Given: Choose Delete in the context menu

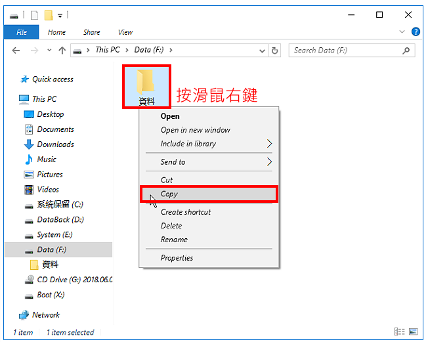Looking at the screenshot, I should (x=209, y=226).
